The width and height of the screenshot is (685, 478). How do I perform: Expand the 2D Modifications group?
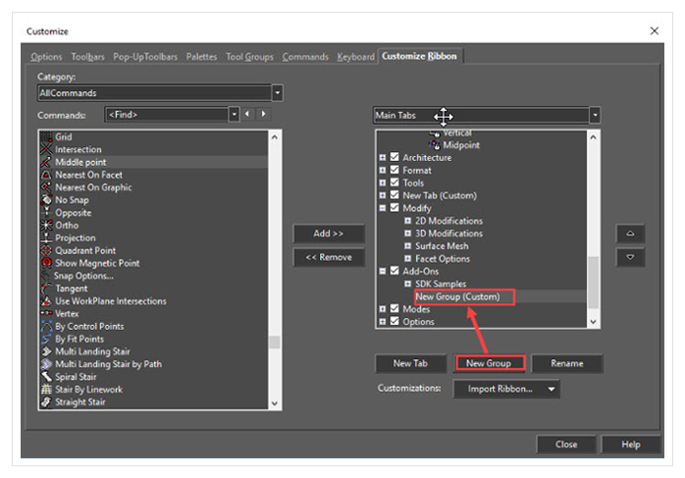407,221
